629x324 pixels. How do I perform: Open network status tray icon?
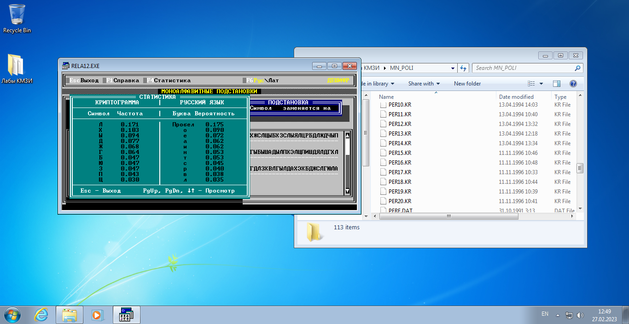coord(569,315)
